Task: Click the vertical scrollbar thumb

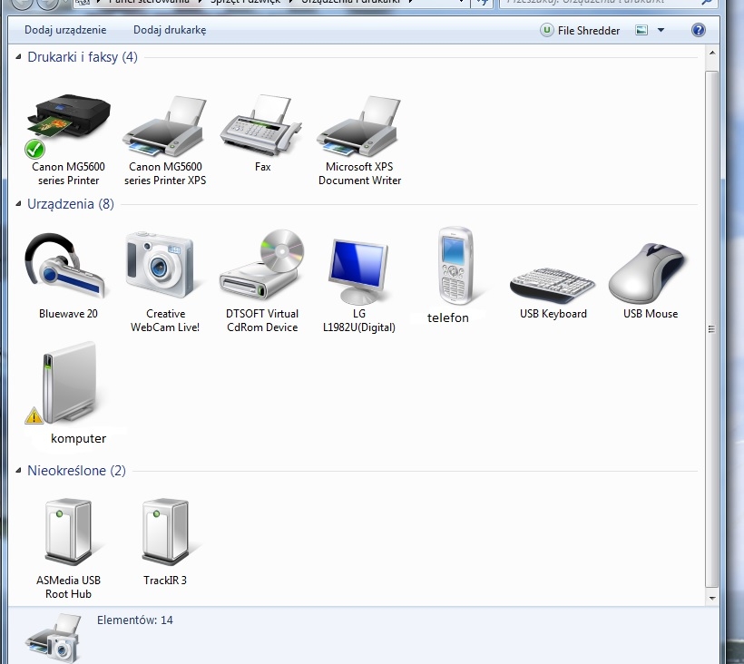Action: coord(711,329)
